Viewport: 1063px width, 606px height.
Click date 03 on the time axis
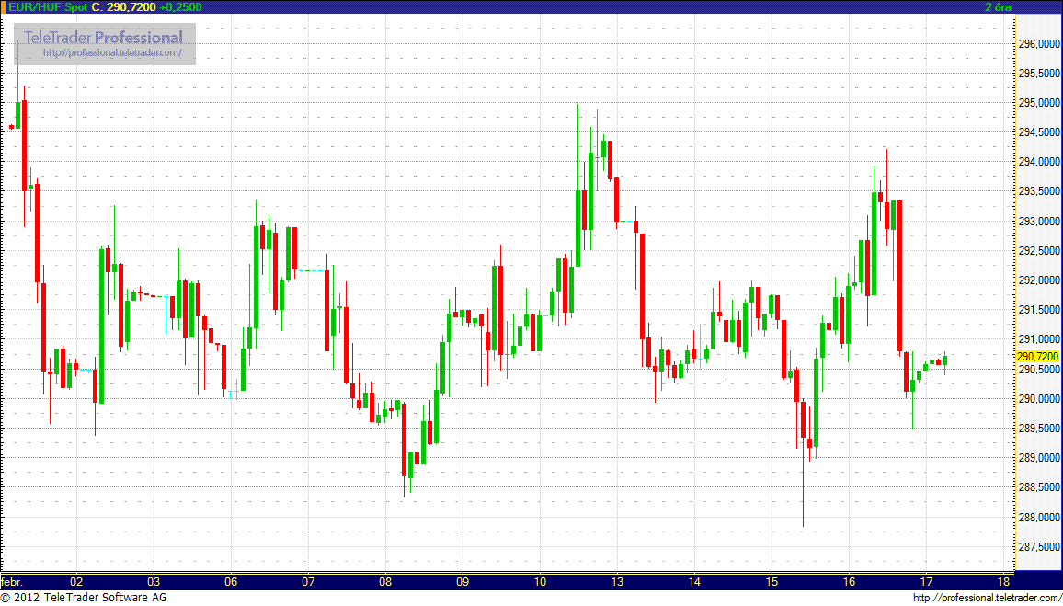pyautogui.click(x=154, y=581)
